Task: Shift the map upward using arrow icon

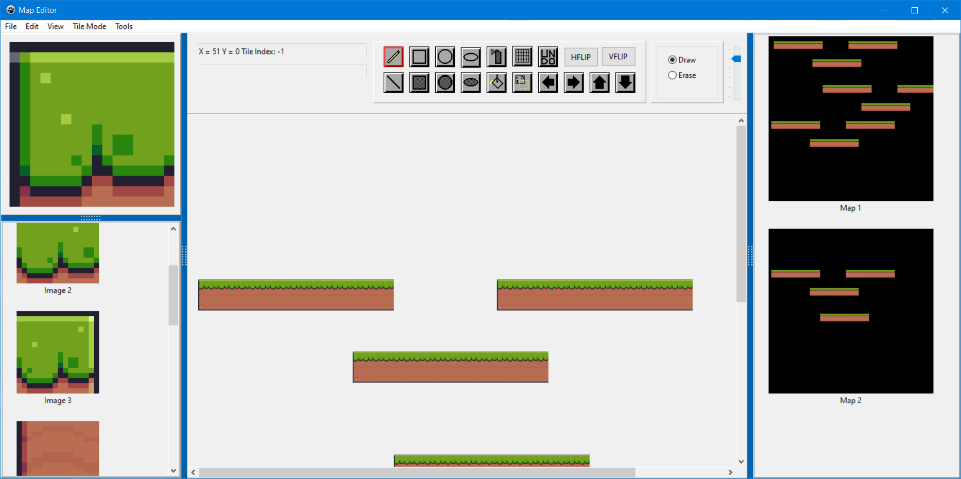Action: 599,82
